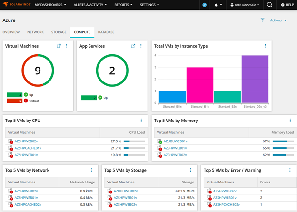This screenshot has height=212, width=297.
Task: Open Alerts & Activity menu
Action: (x=90, y=5)
